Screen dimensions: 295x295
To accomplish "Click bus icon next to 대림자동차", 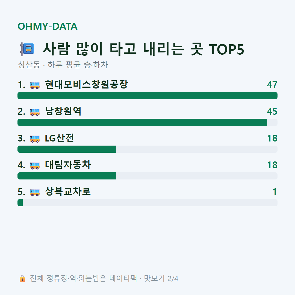I will tap(35, 165).
